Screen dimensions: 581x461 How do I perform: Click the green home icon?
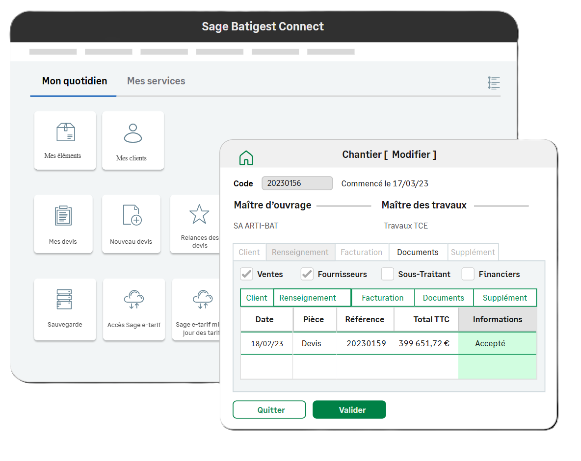246,157
